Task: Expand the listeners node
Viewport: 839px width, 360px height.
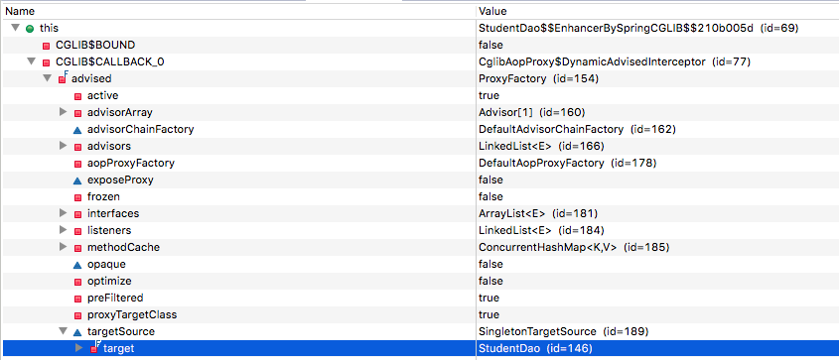Action: [x=63, y=230]
